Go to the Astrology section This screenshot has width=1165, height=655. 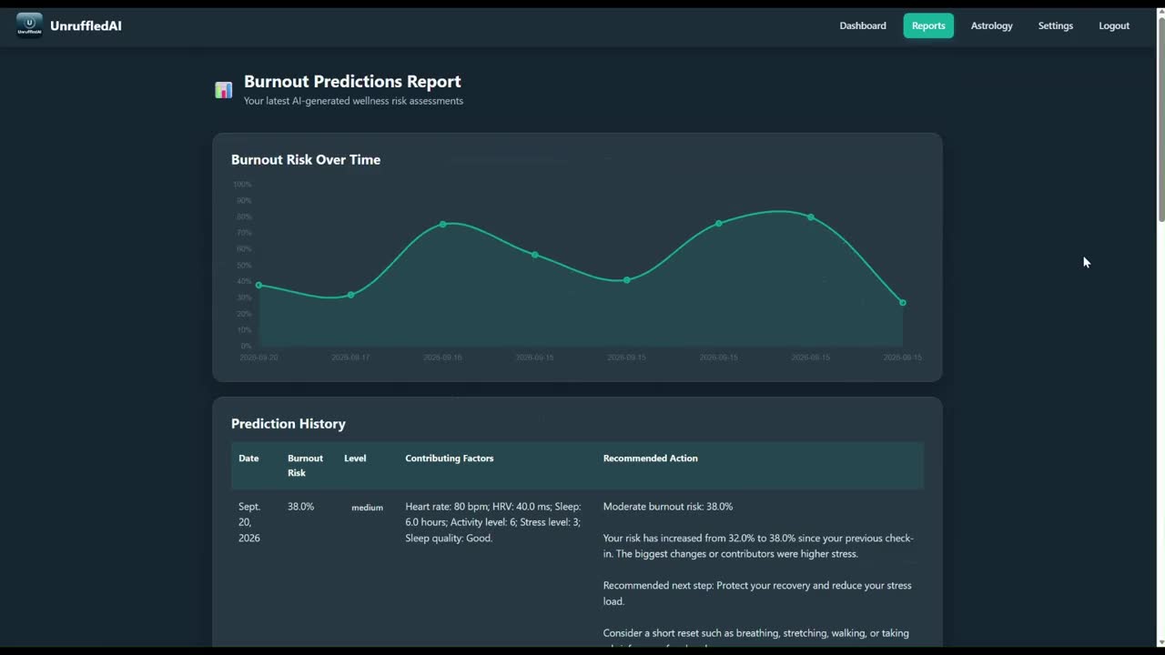991,25
